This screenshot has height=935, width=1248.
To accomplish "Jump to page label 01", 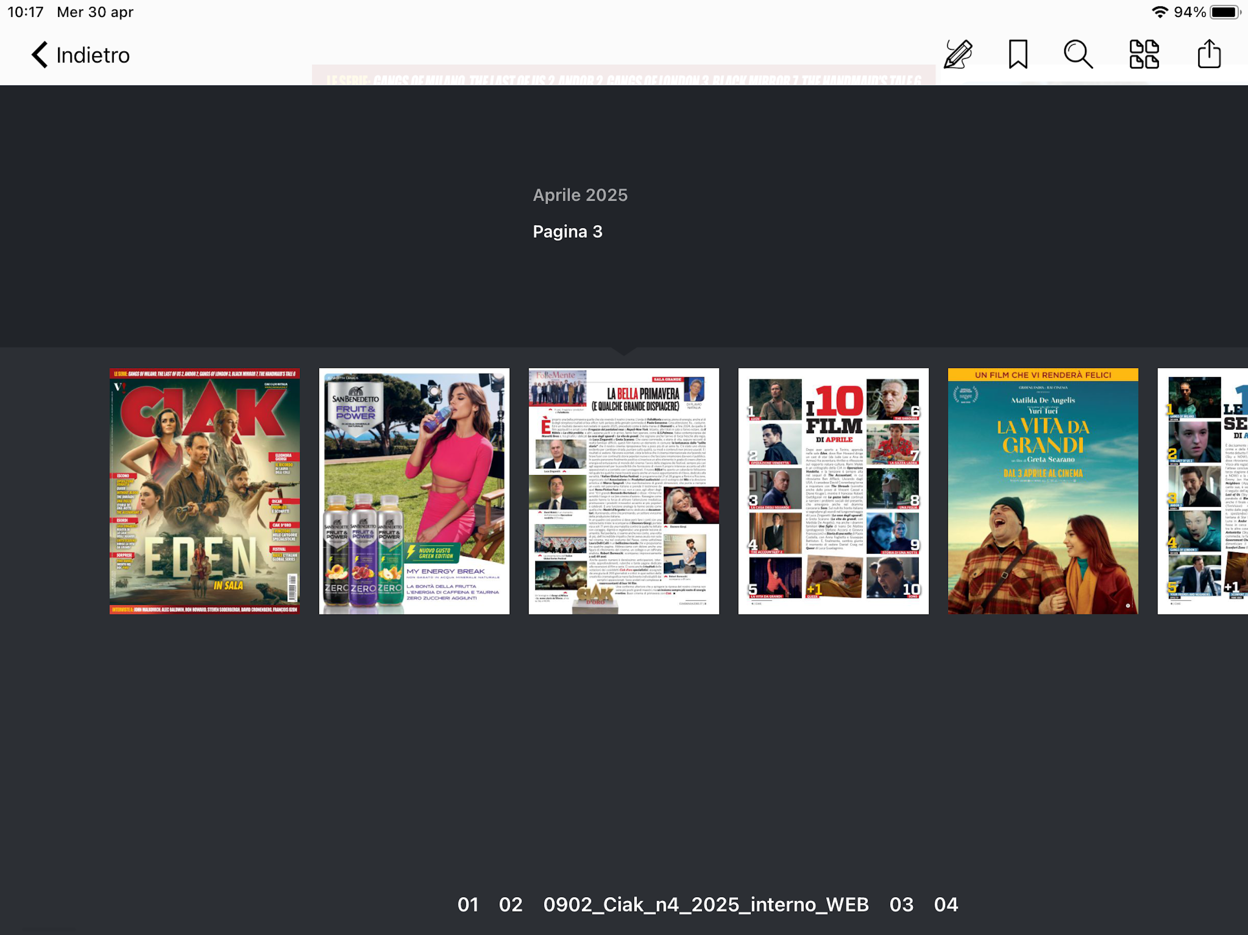I will tap(468, 904).
